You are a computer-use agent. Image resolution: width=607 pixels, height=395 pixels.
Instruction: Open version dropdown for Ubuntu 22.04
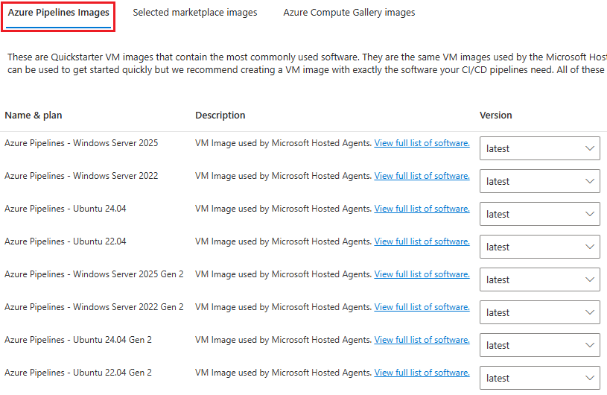(540, 247)
